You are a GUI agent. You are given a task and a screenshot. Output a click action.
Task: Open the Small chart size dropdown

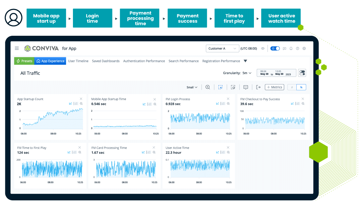(x=192, y=87)
